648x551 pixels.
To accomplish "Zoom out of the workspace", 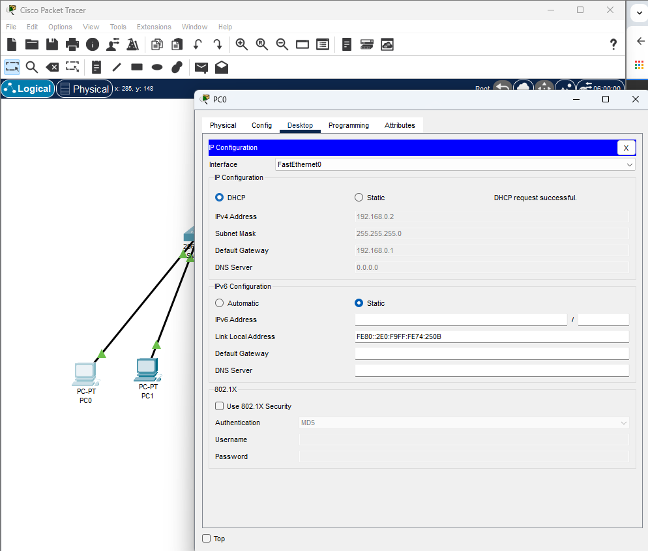I will coord(282,44).
